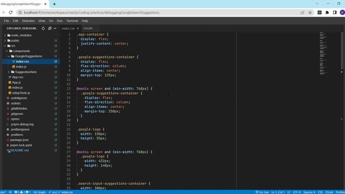Open the Run menu
Viewport: 345px width, 194px height.
[60, 20]
